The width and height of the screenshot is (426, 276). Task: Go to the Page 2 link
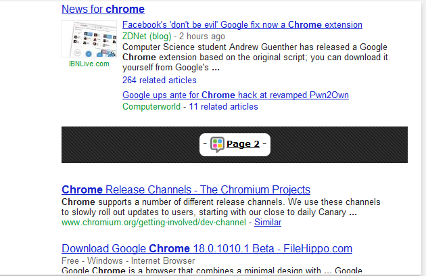(243, 143)
